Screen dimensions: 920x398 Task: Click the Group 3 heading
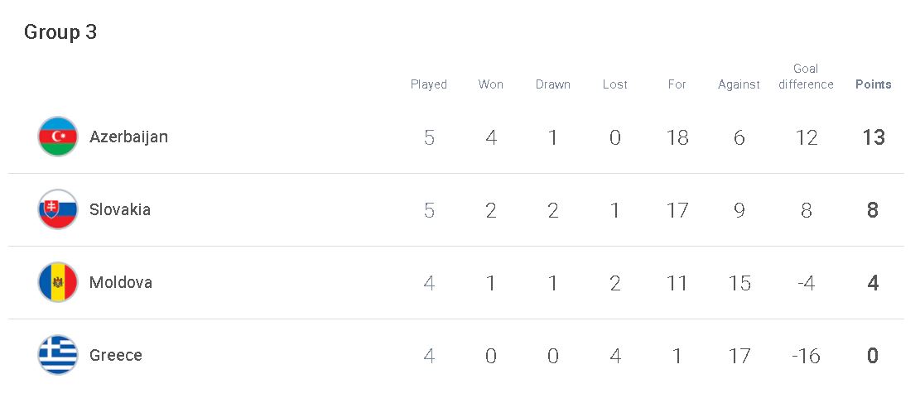click(x=60, y=32)
